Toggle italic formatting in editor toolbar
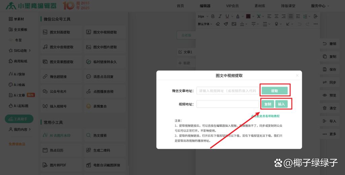This screenshot has width=345, height=175. click(220, 16)
